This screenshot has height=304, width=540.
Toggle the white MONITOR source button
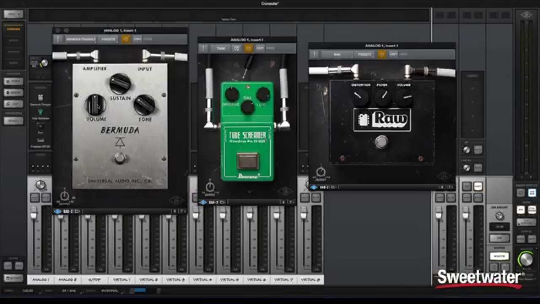point(499,256)
